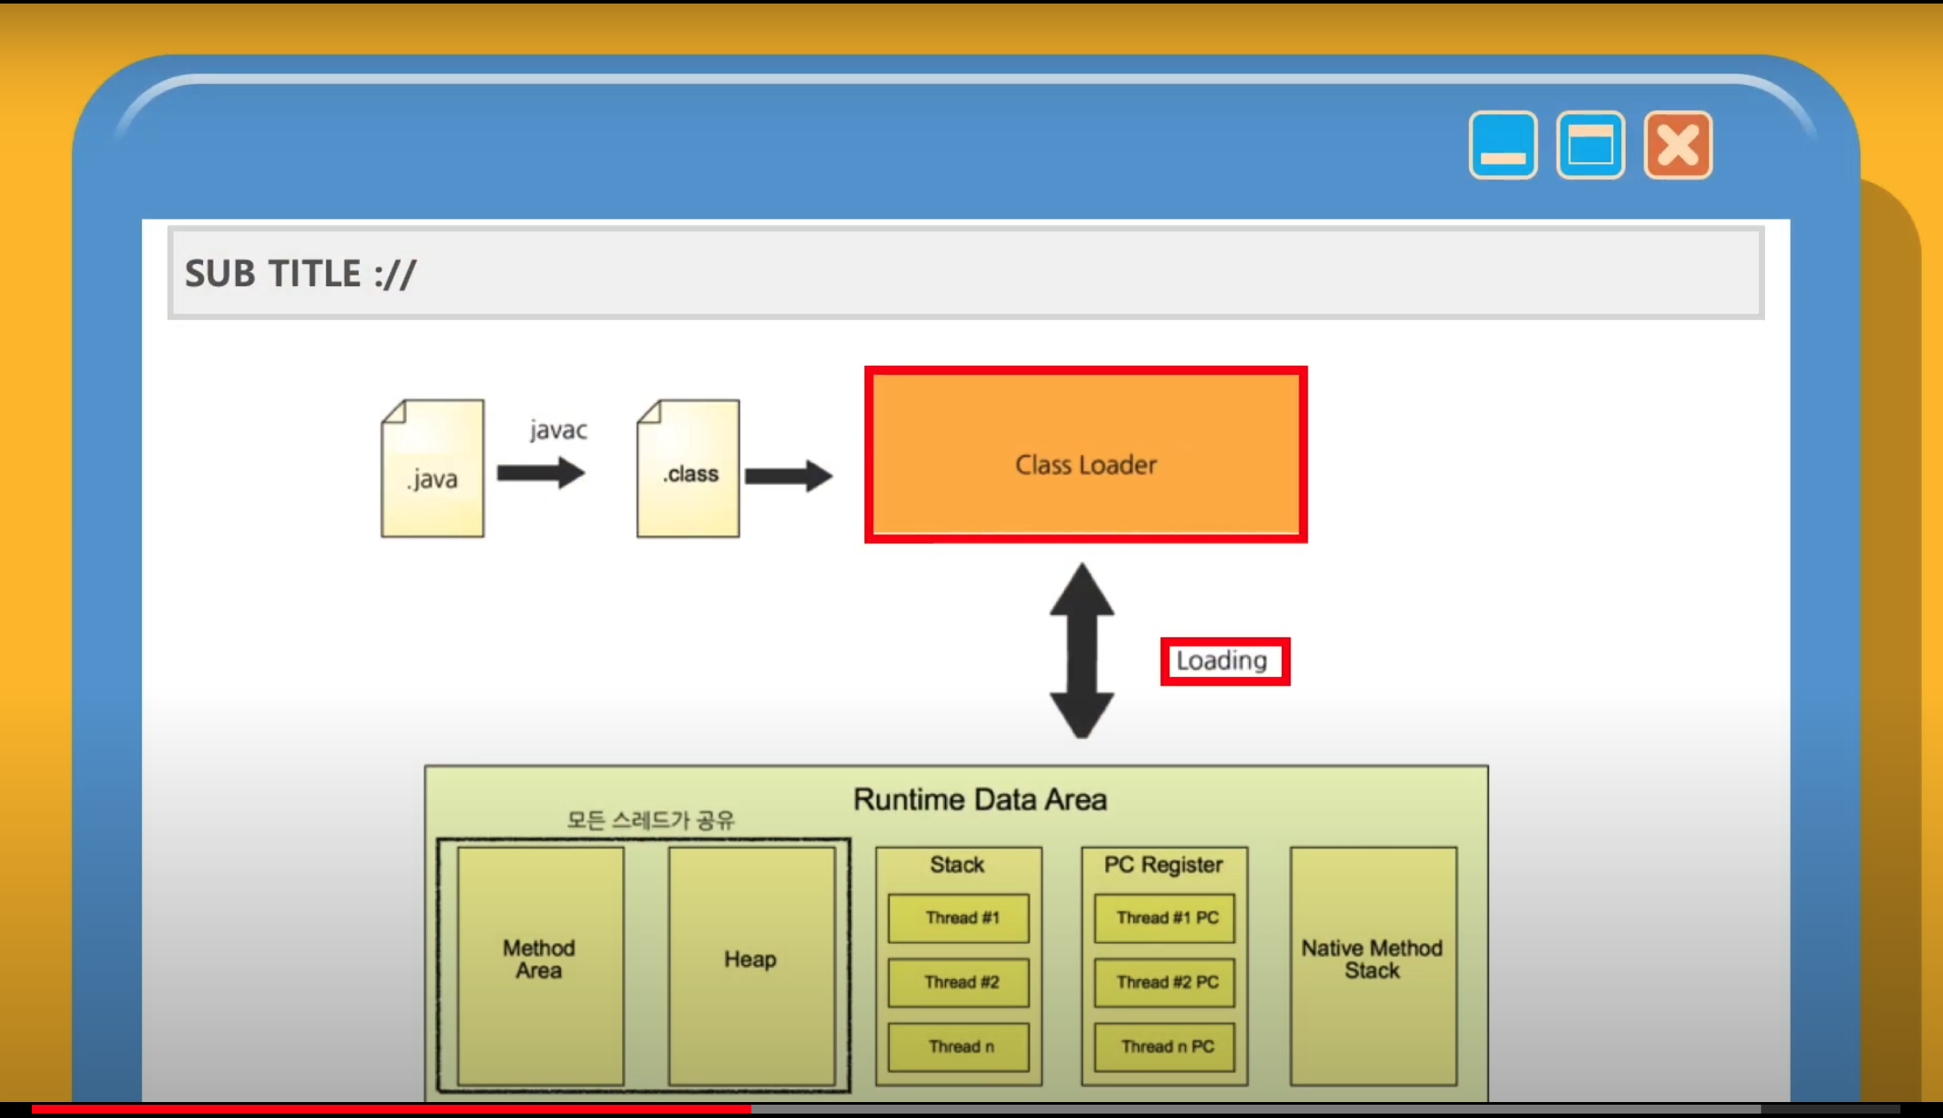The width and height of the screenshot is (1943, 1118).
Task: Click the Thread #2 PC box
Action: 1165,982
